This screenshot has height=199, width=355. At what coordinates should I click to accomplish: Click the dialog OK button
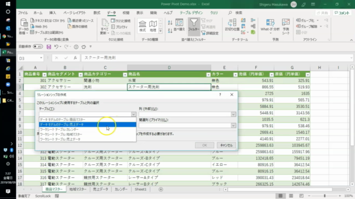(x=205, y=145)
